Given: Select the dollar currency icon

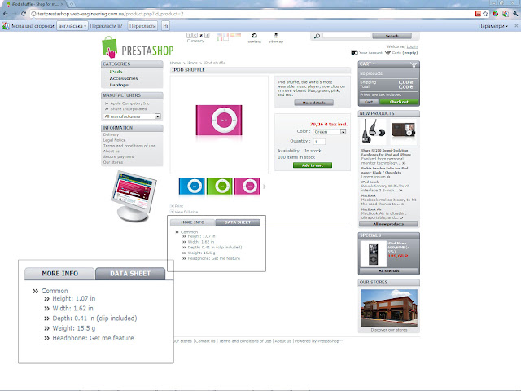Looking at the screenshot, I should click(189, 35).
